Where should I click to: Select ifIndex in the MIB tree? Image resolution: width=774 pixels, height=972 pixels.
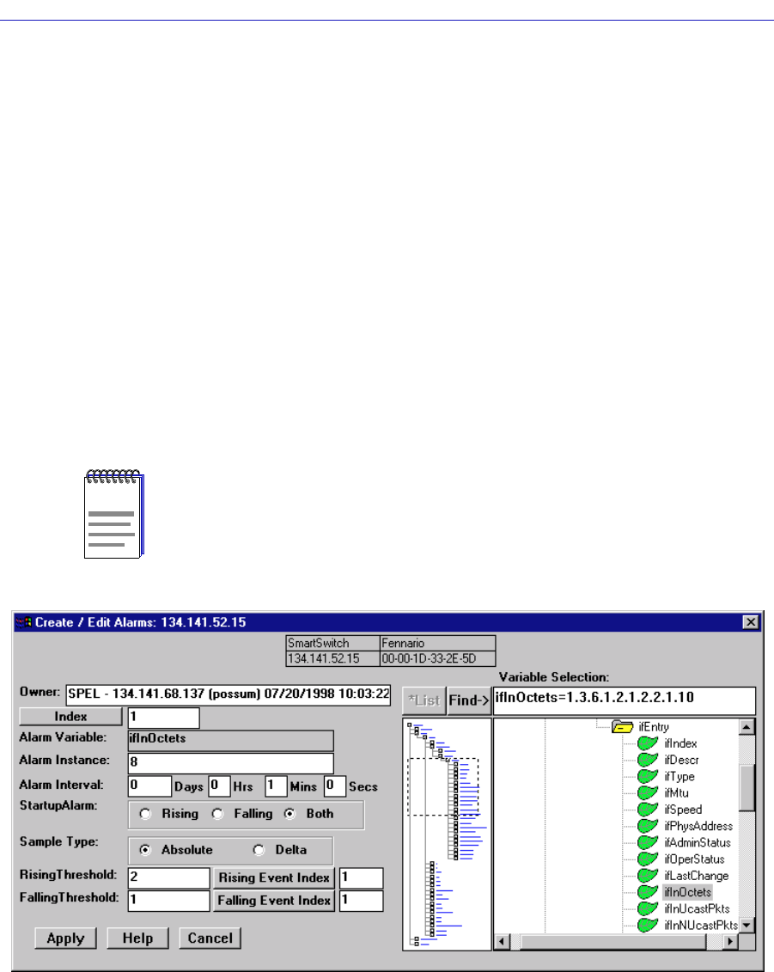(x=680, y=743)
